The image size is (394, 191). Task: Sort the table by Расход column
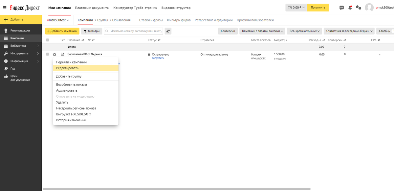click(317, 40)
